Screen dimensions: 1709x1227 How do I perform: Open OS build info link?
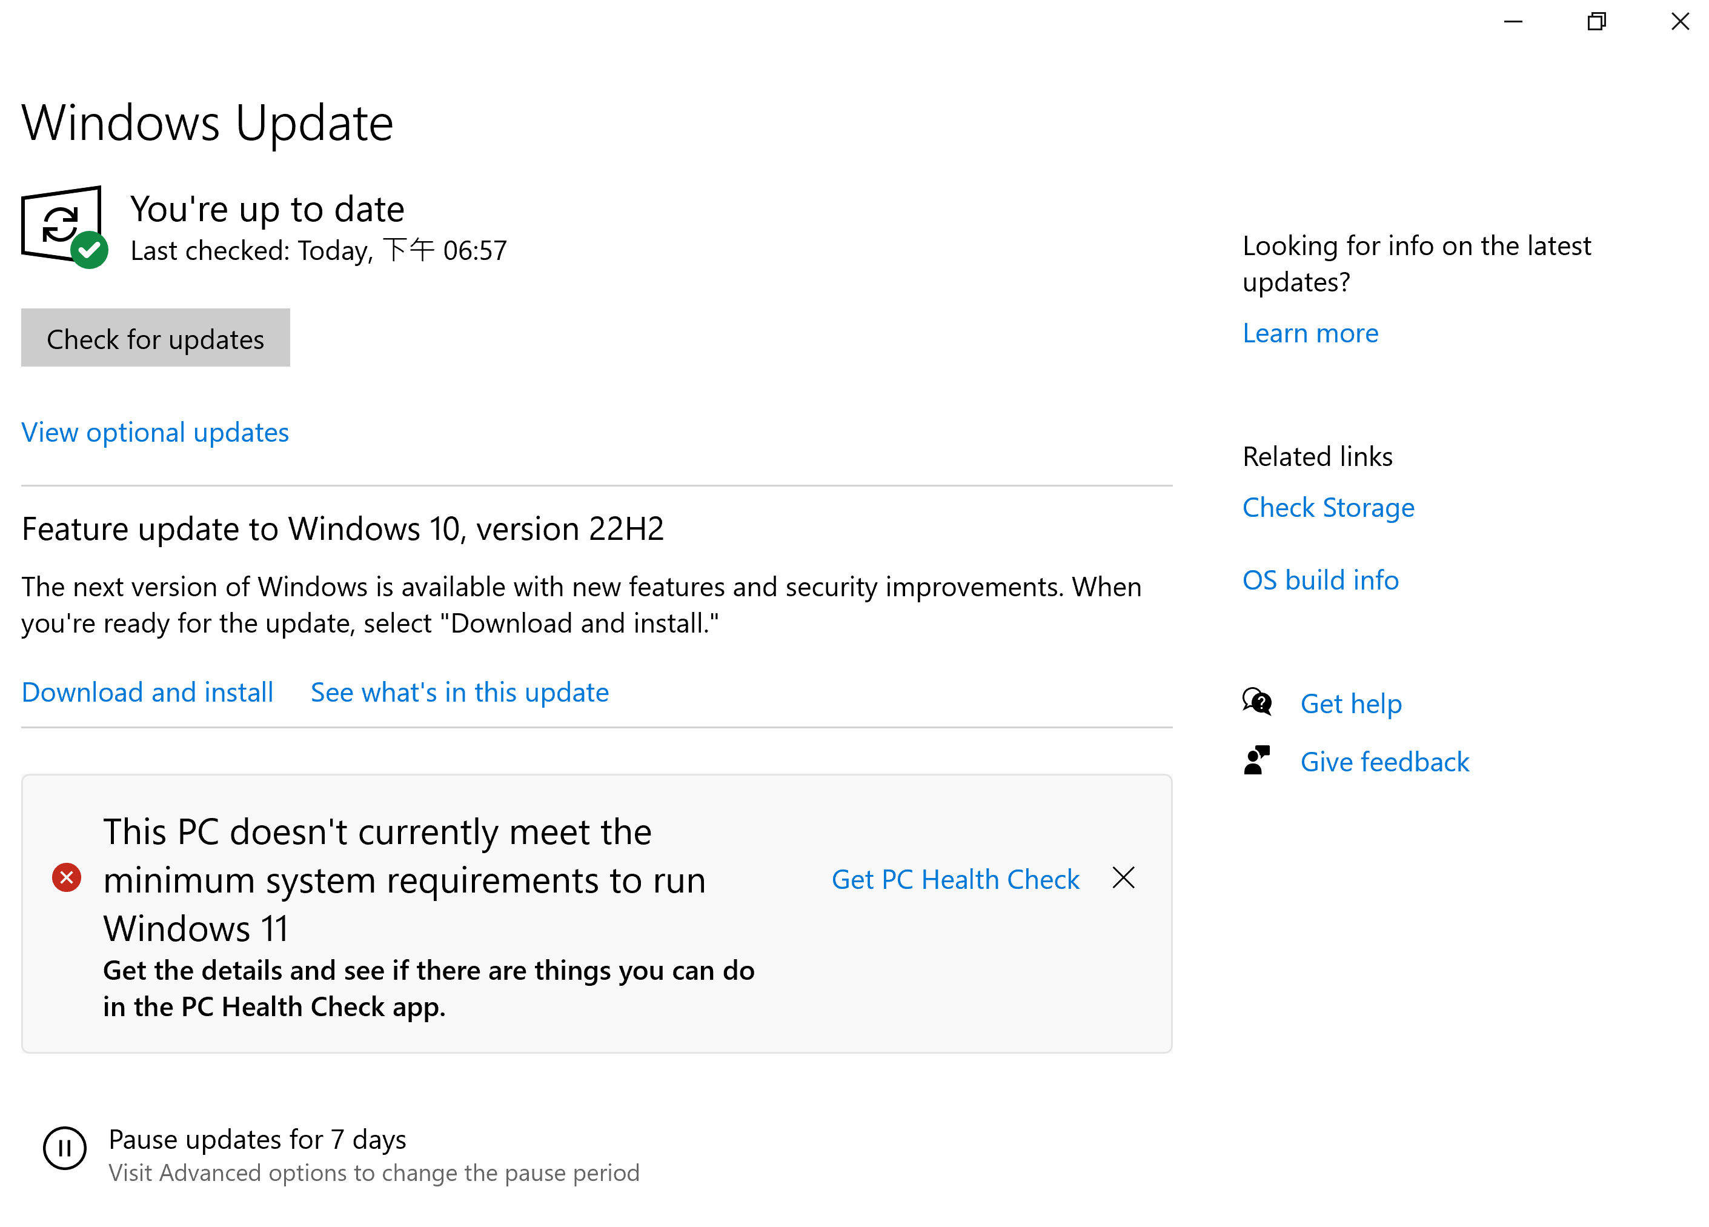click(x=1320, y=580)
